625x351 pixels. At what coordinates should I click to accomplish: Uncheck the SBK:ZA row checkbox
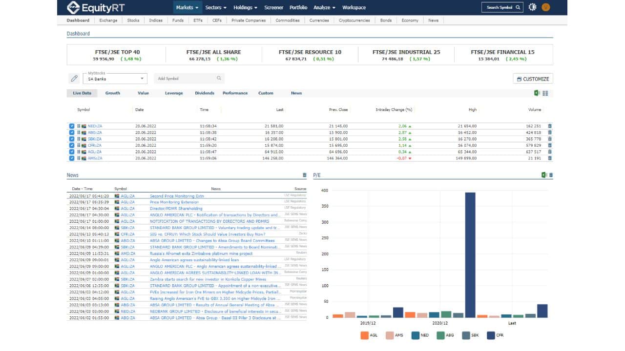[x=72, y=139]
